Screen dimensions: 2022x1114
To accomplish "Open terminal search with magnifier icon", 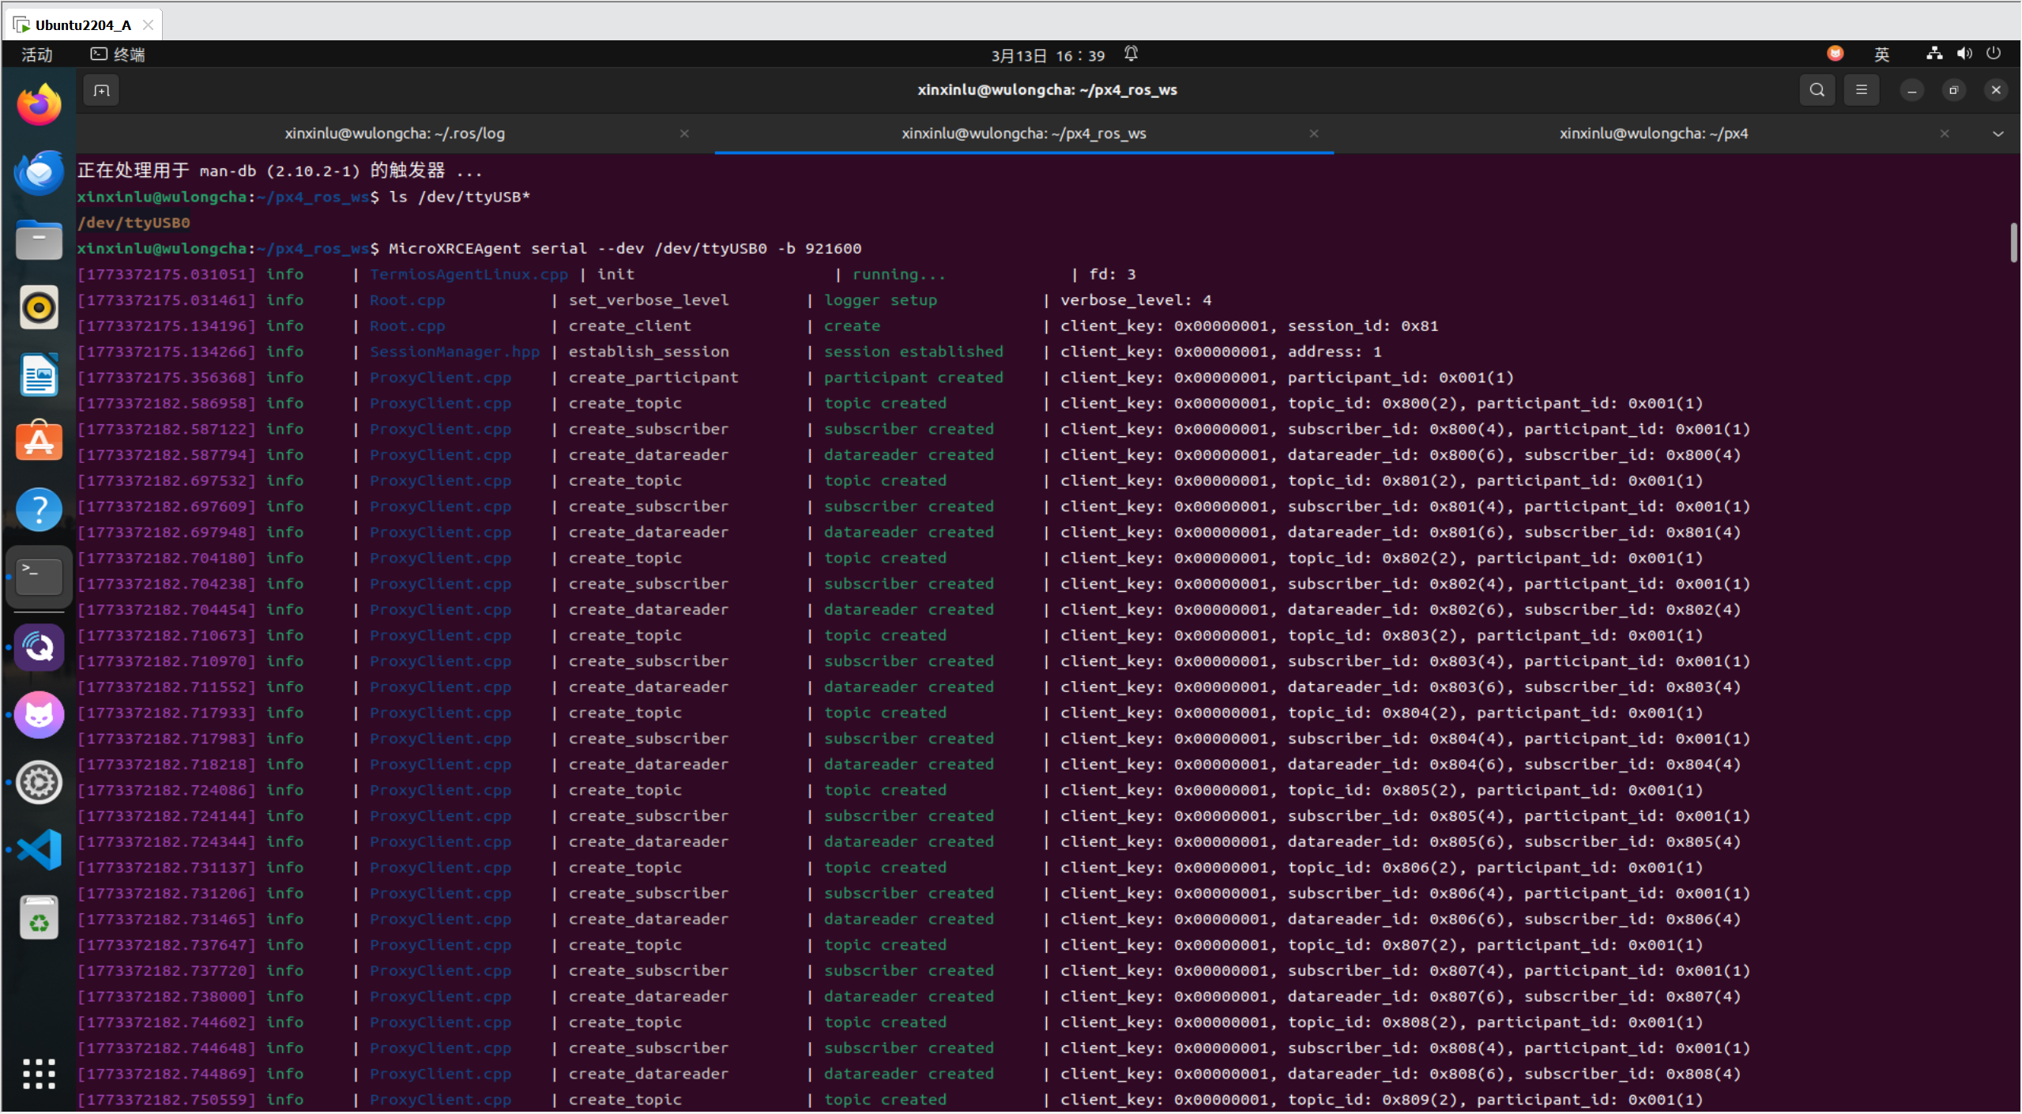I will pos(1817,90).
